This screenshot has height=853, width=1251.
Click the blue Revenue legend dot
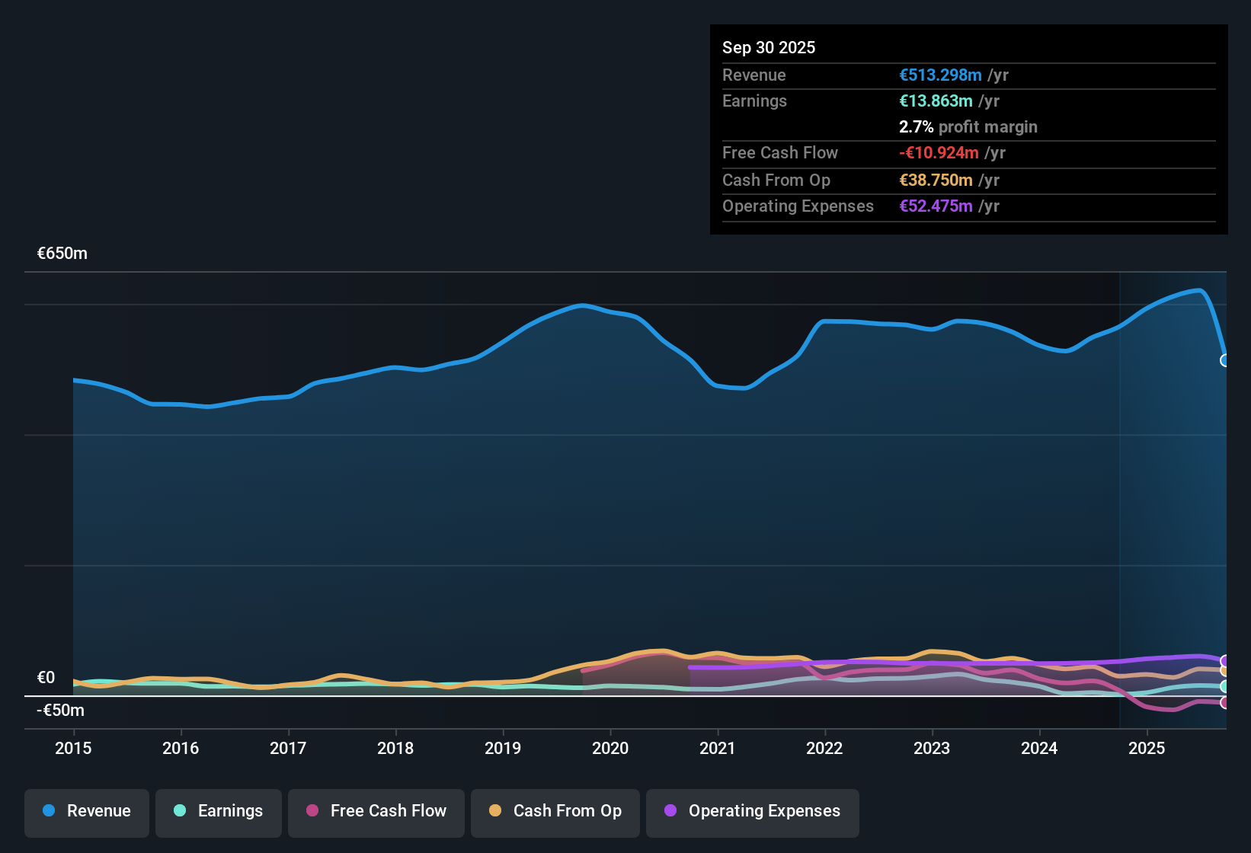tap(49, 811)
